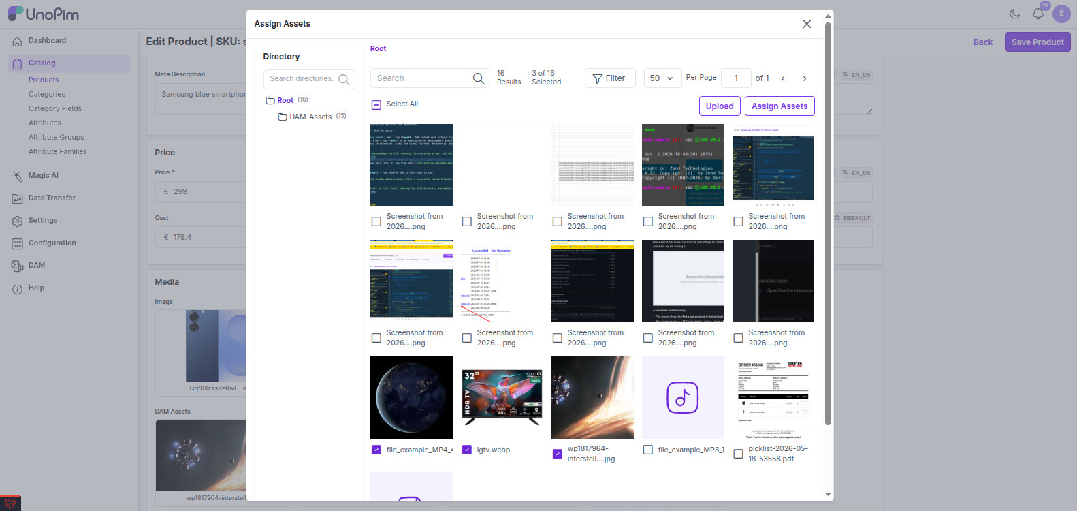Open the Category Fields submenu item
The image size is (1077, 511).
click(55, 109)
